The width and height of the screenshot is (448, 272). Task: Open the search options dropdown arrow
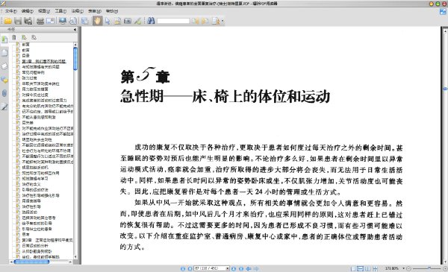click(223, 21)
